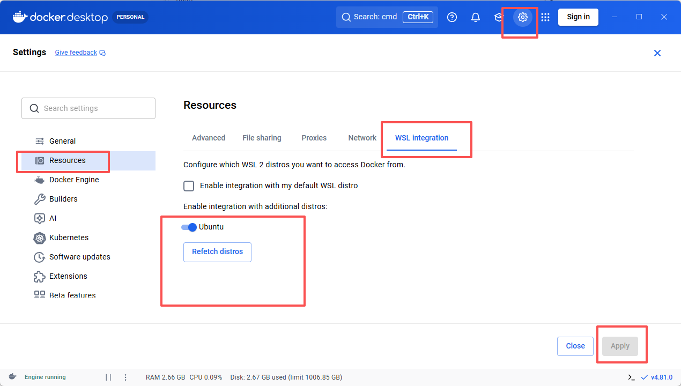The height and width of the screenshot is (386, 681).
Task: Open the Give feedback link
Action: click(x=76, y=53)
